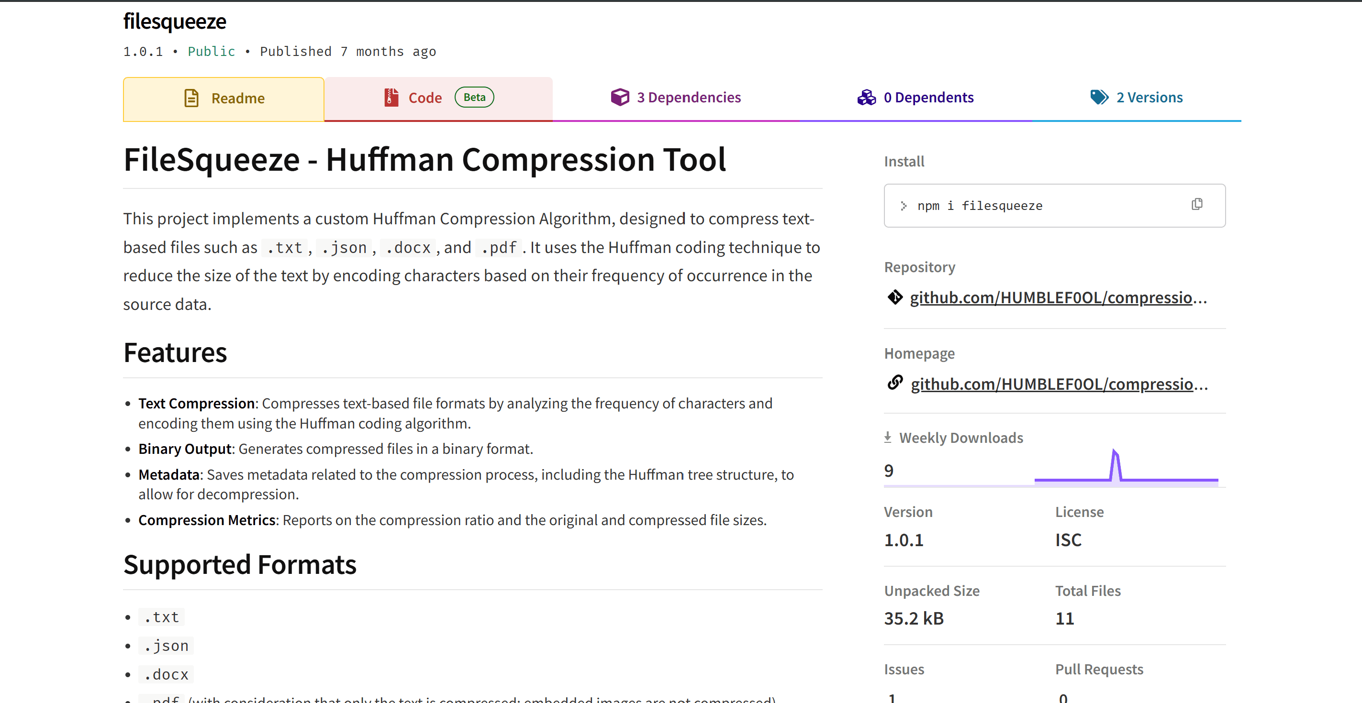Click the Versions tags icon

(x=1099, y=97)
